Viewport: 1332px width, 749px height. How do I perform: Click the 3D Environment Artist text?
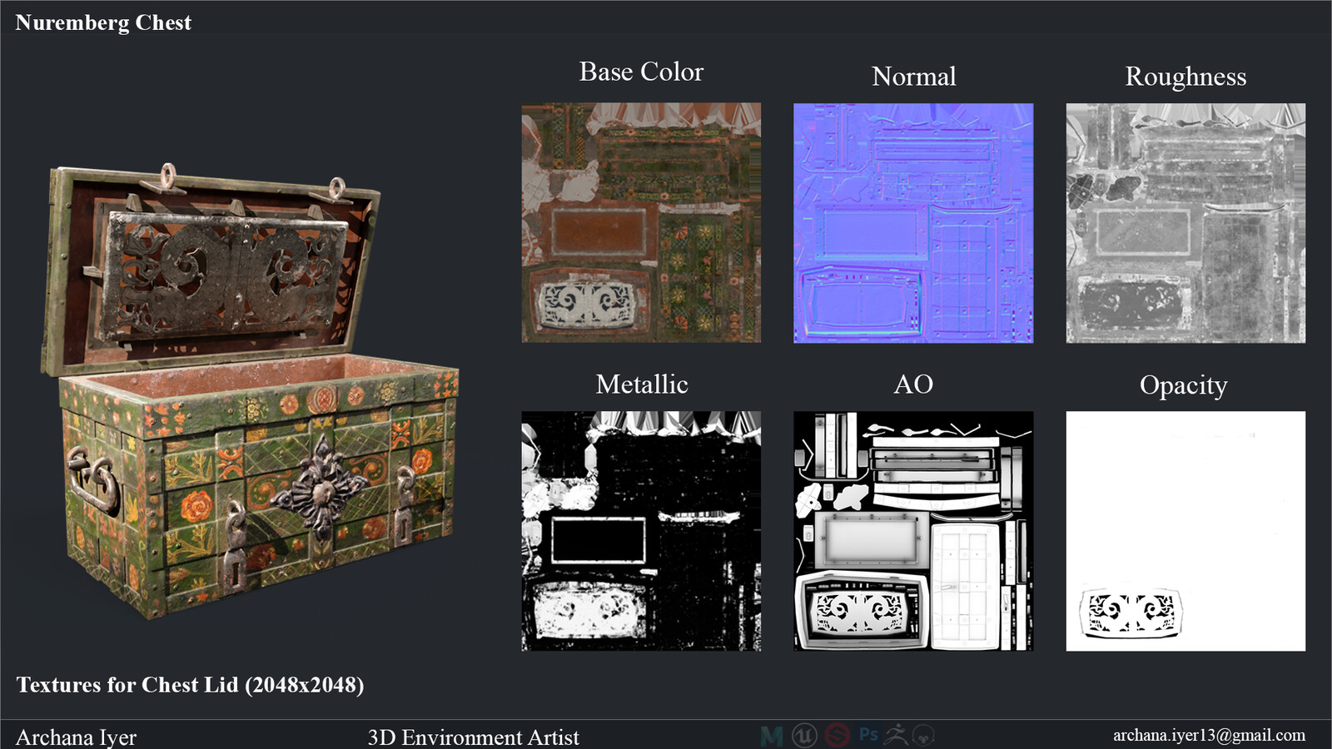(473, 737)
